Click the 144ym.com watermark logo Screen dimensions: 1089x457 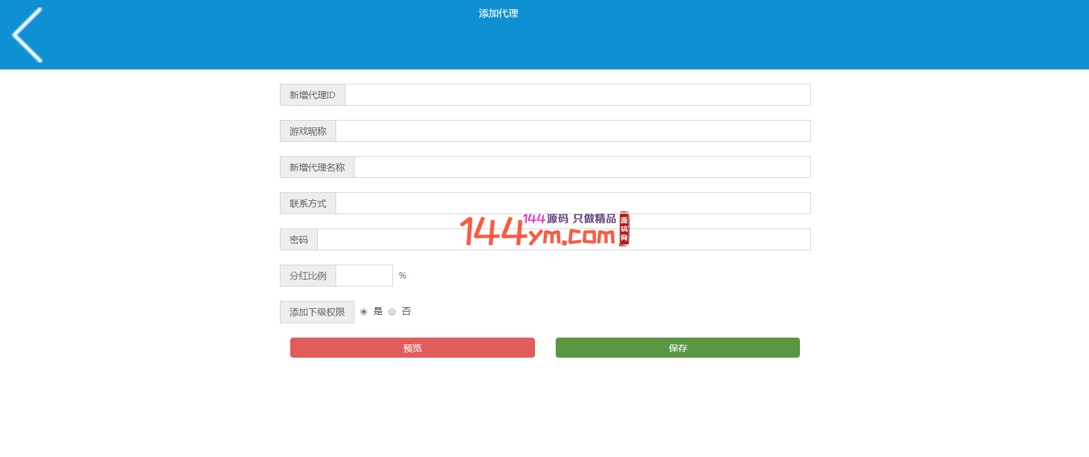pos(544,230)
